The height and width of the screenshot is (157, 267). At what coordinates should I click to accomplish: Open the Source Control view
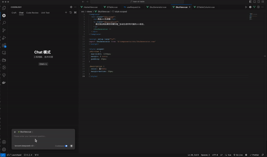(4, 30)
